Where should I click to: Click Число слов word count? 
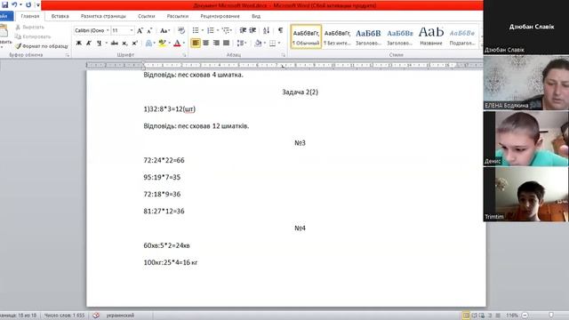[64, 316]
